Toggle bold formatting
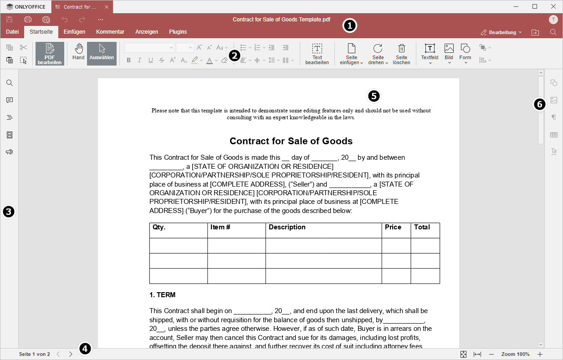The height and width of the screenshot is (360, 563). click(128, 60)
